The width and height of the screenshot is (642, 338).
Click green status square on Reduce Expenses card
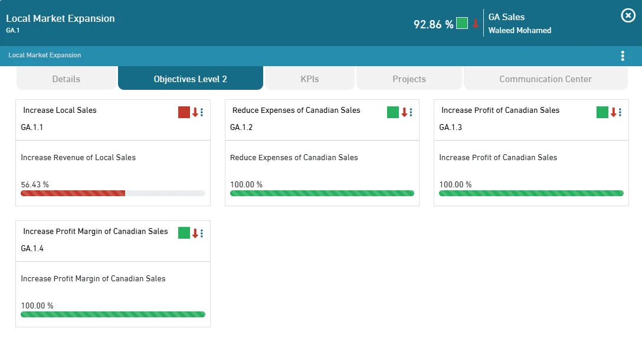click(x=393, y=112)
